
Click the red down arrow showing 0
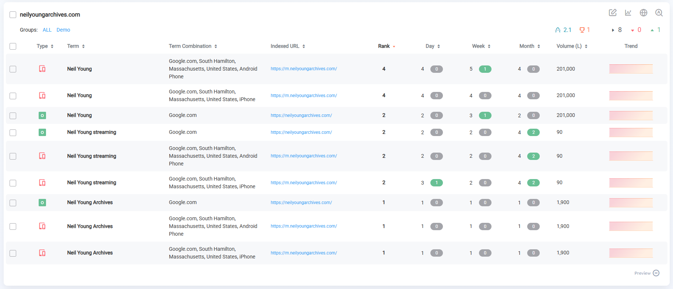pyautogui.click(x=636, y=30)
